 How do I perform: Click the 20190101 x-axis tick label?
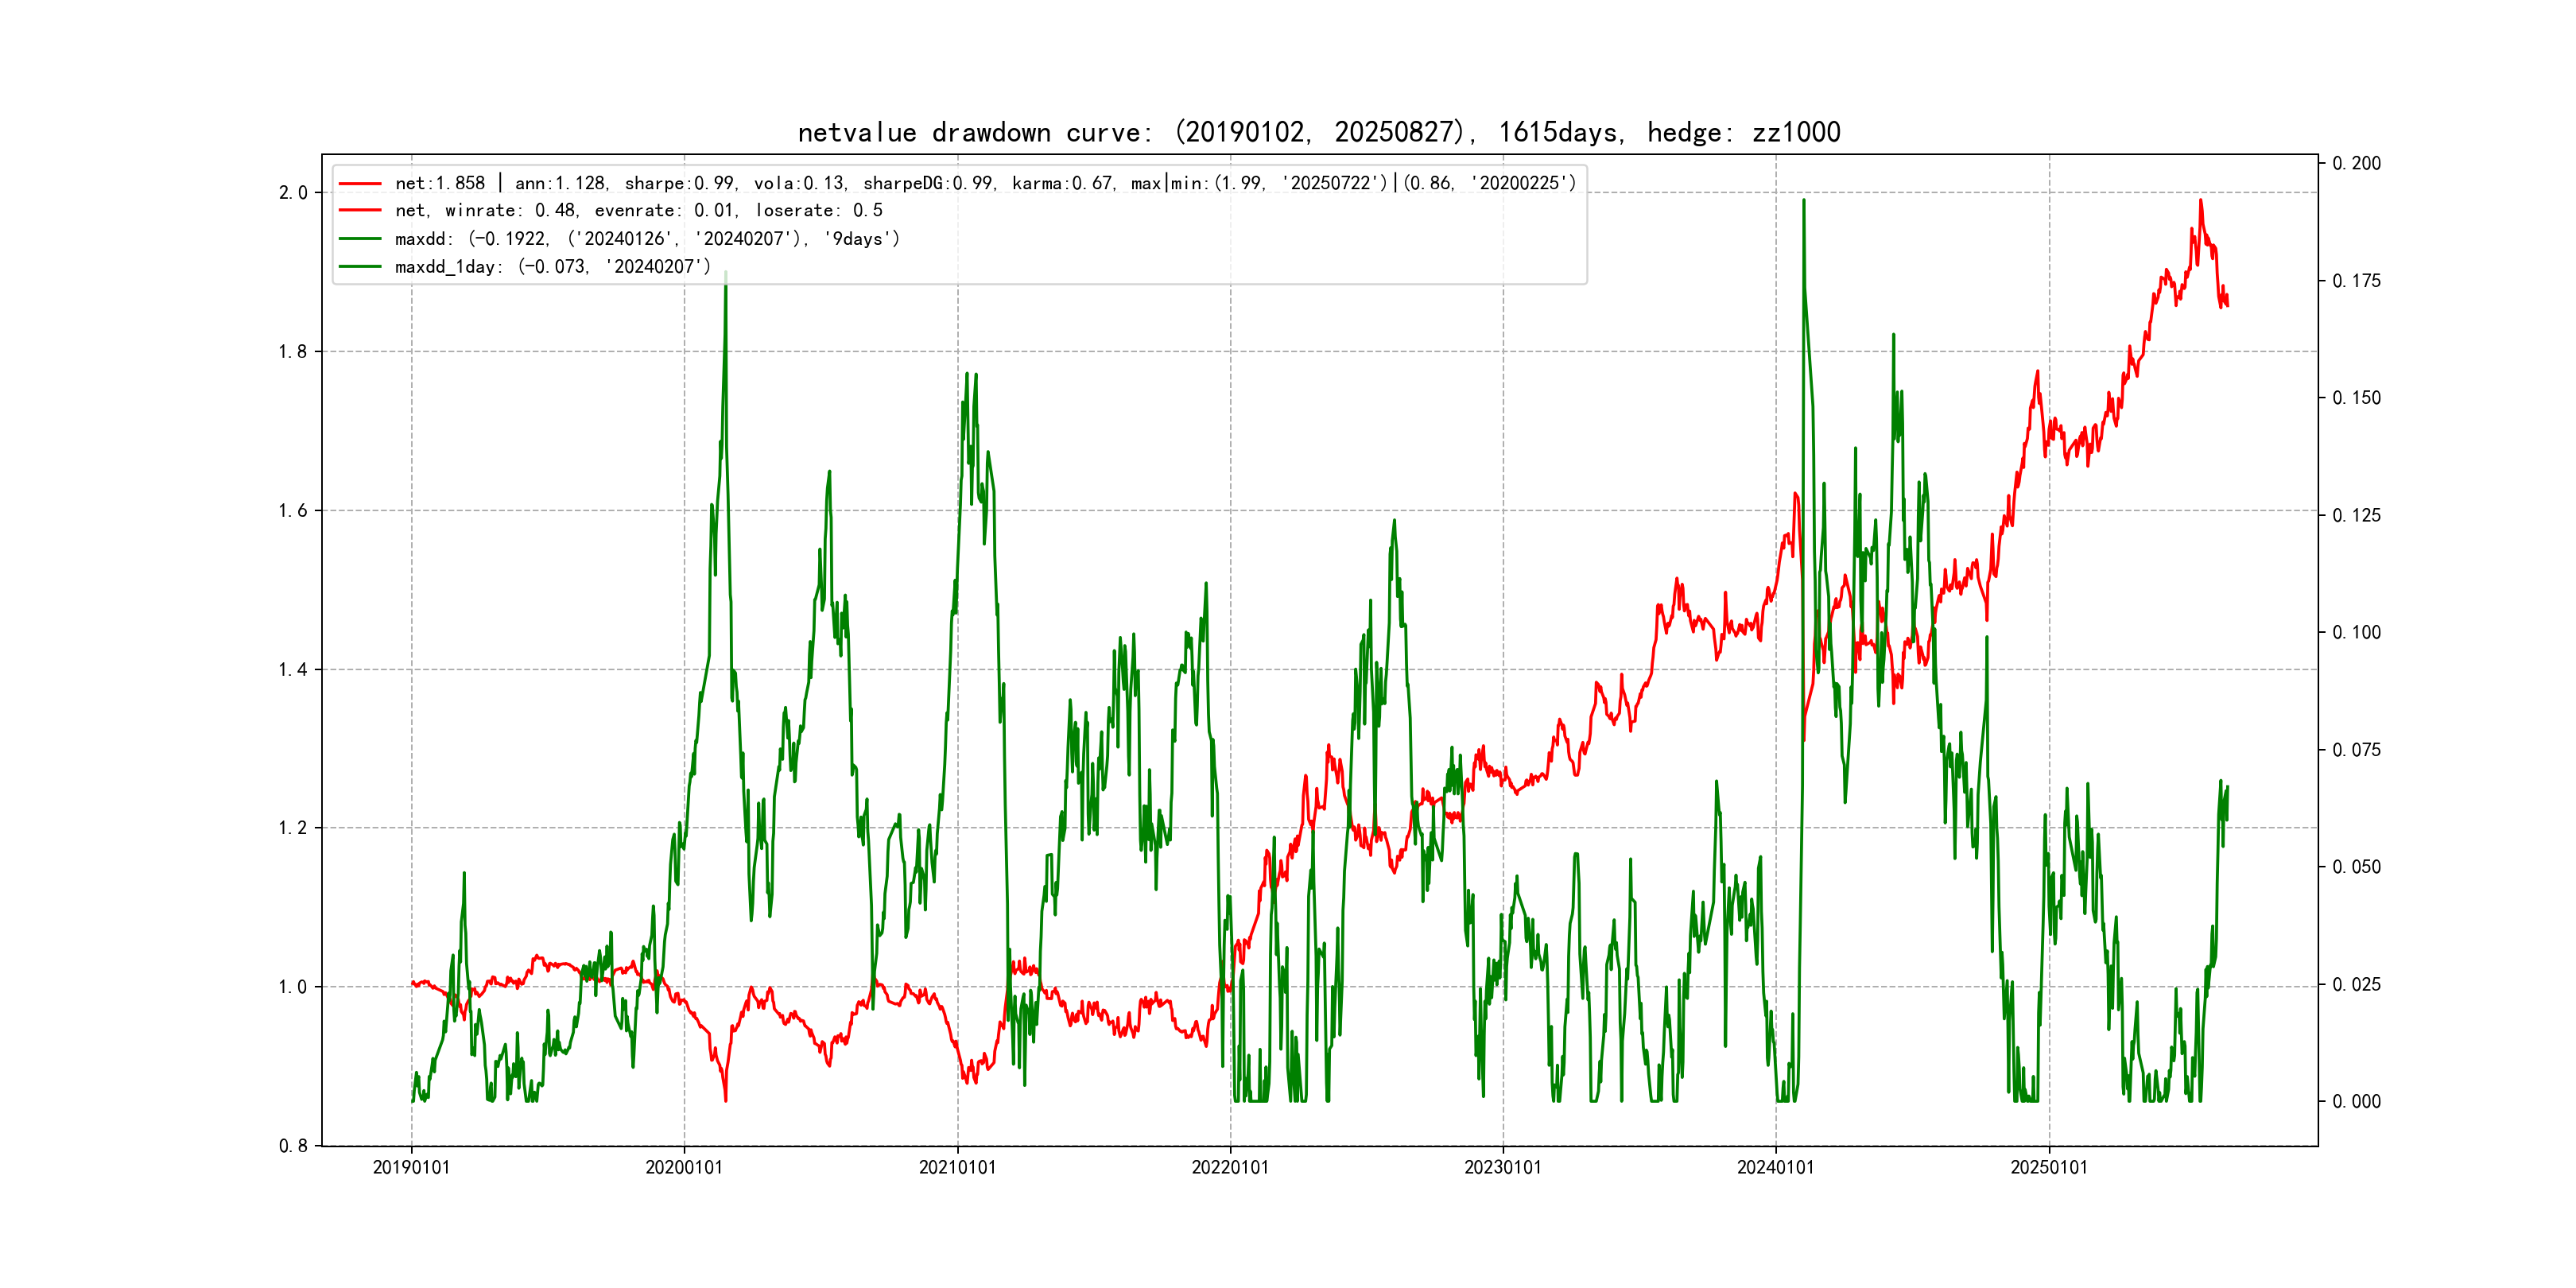(411, 1168)
